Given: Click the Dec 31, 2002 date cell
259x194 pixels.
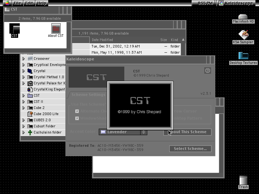Looking at the screenshot, I should point(116,46).
